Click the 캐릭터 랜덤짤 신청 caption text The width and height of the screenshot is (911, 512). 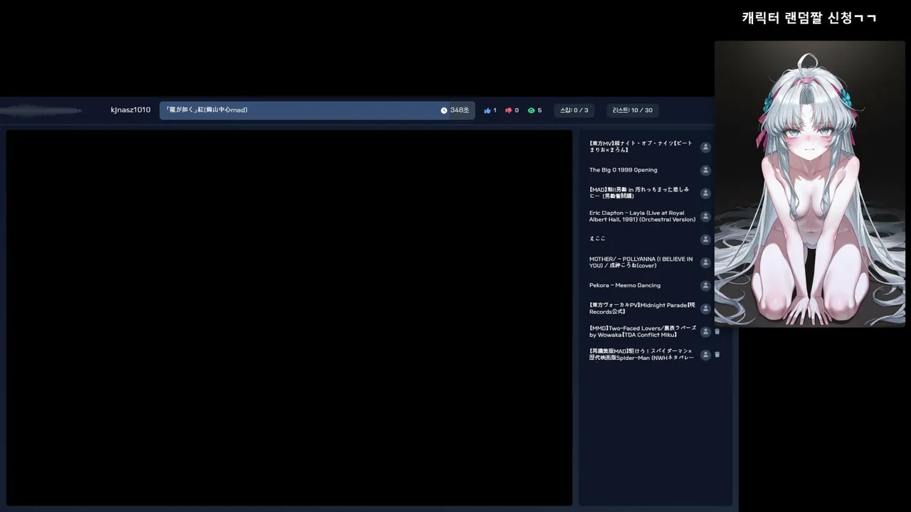[809, 18]
